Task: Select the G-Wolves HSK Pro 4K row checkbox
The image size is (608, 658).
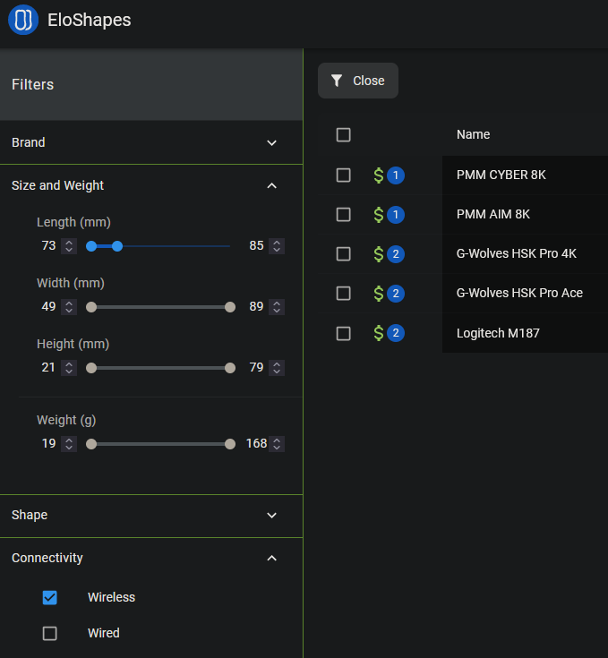Action: 344,254
